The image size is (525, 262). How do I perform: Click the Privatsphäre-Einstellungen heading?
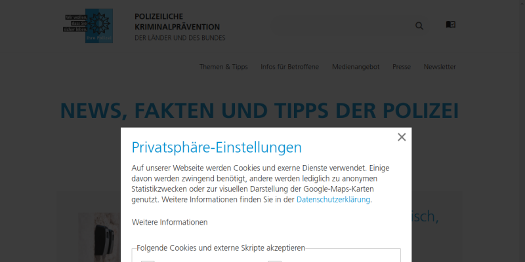[x=217, y=147]
